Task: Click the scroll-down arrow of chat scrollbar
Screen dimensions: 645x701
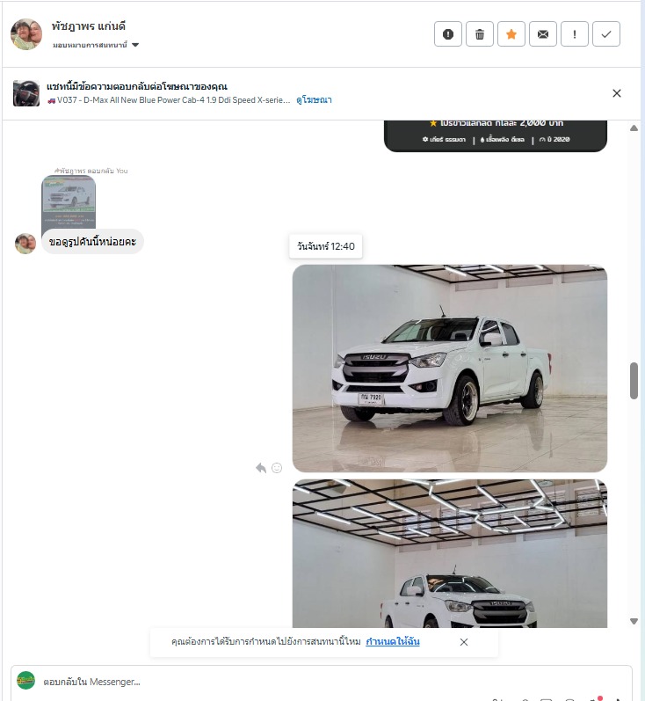Action: (634, 621)
